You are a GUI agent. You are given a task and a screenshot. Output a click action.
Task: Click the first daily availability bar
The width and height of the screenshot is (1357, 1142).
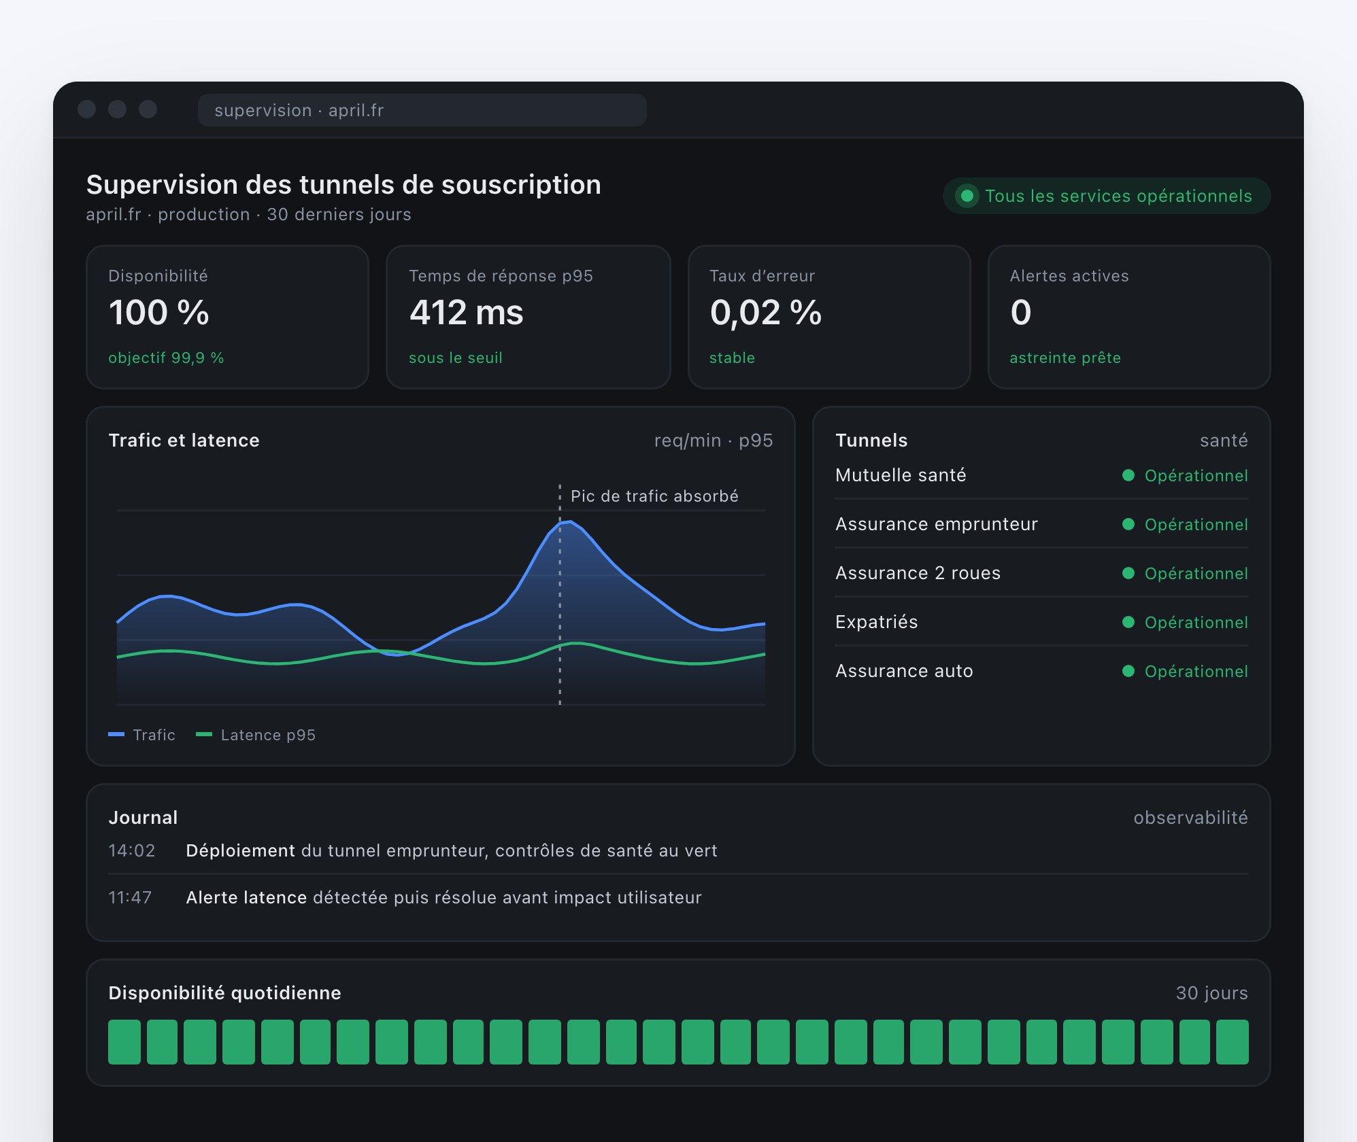pos(124,1041)
